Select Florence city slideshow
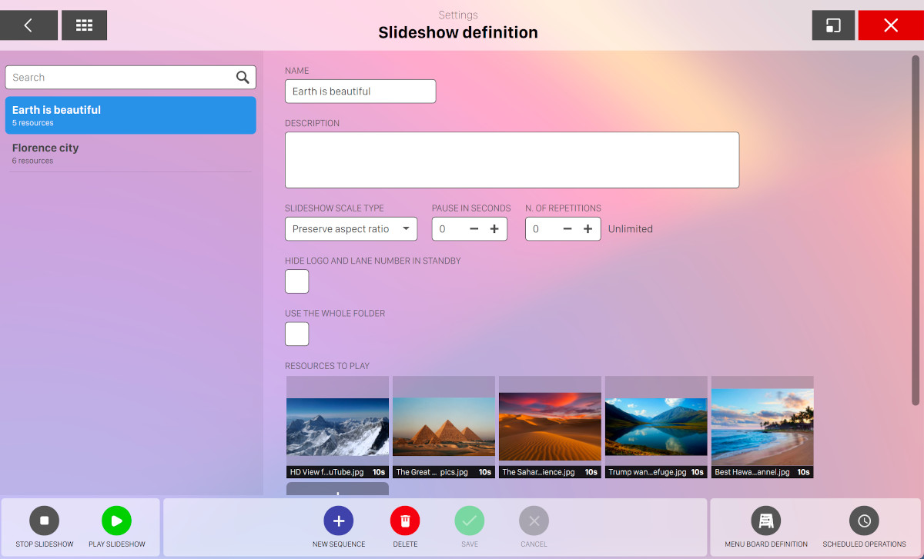This screenshot has width=924, height=559. point(129,153)
